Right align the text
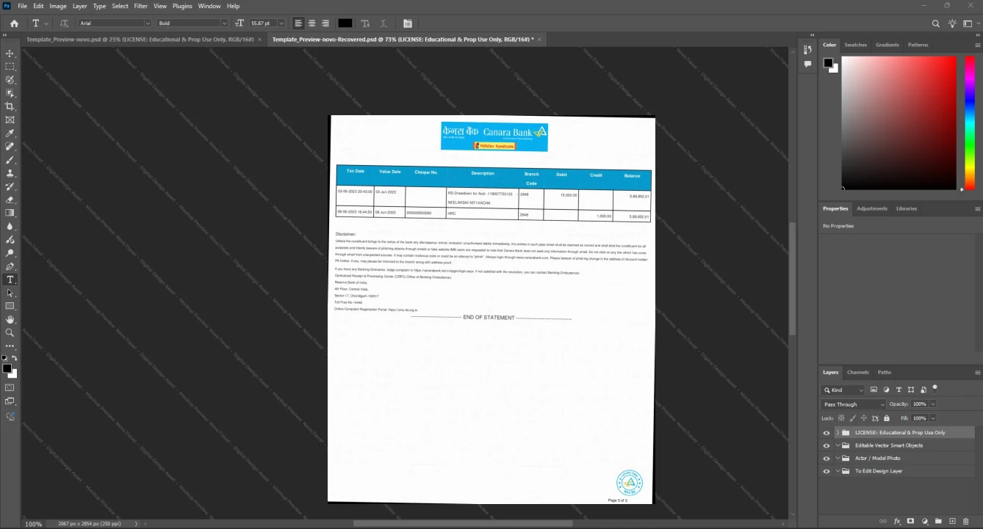Image resolution: width=983 pixels, height=529 pixels. click(325, 23)
